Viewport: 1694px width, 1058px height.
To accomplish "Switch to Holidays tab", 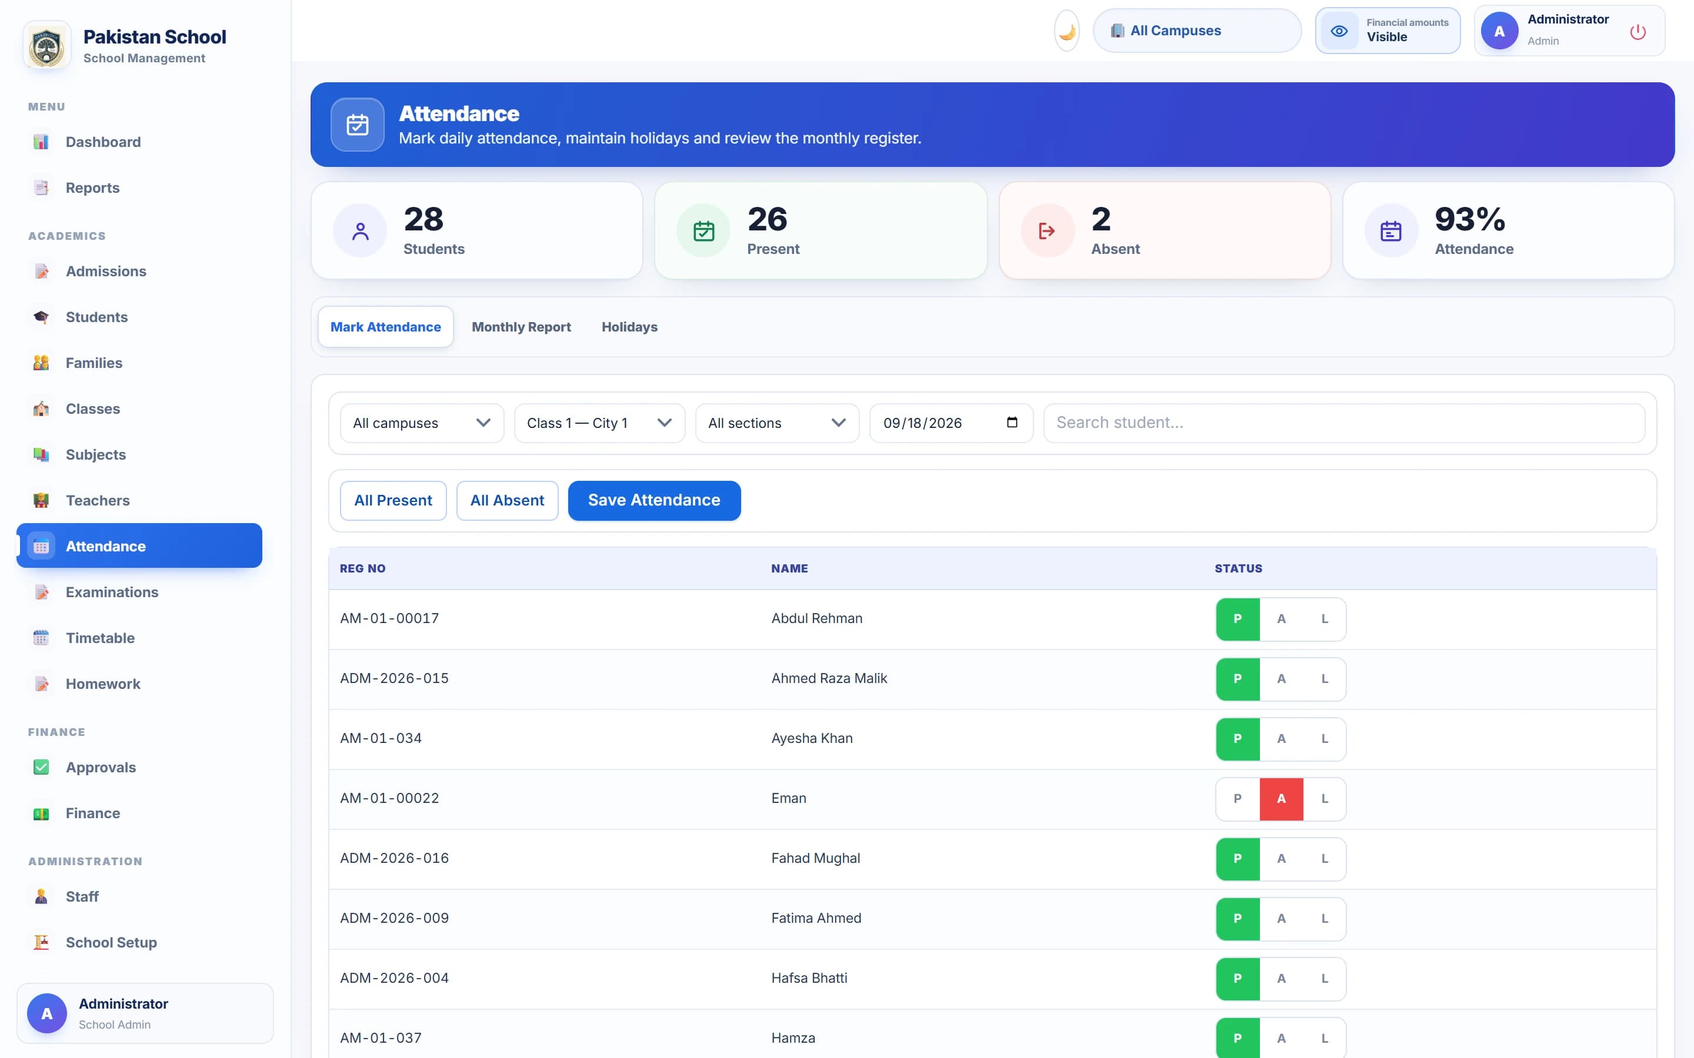I will 629,327.
